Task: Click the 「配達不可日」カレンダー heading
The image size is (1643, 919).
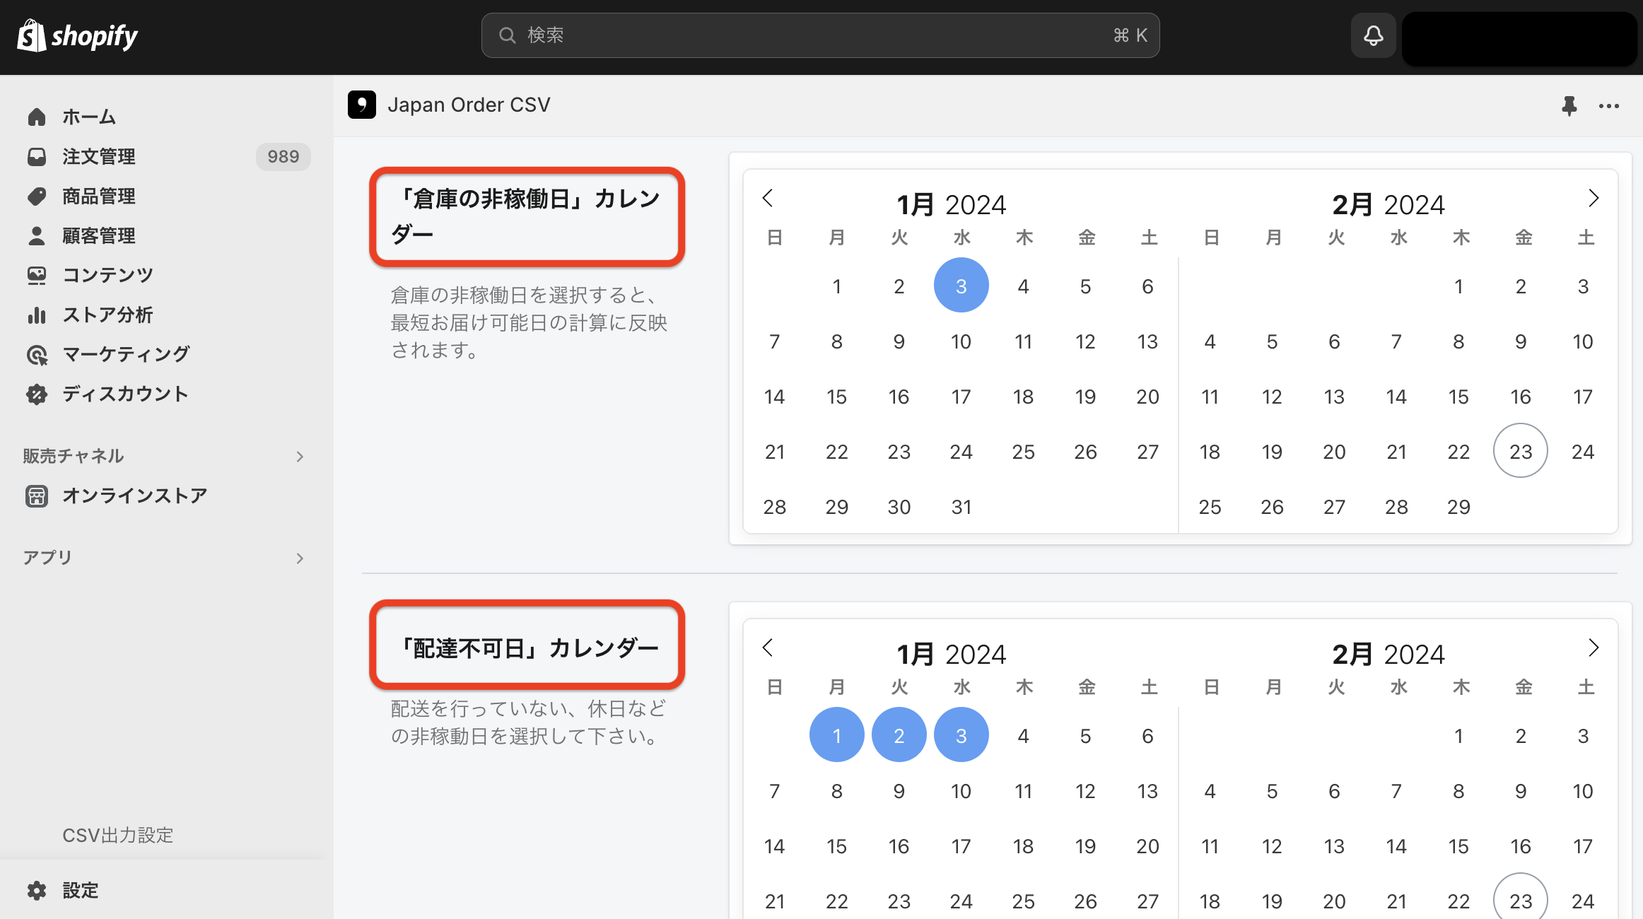Action: (526, 648)
